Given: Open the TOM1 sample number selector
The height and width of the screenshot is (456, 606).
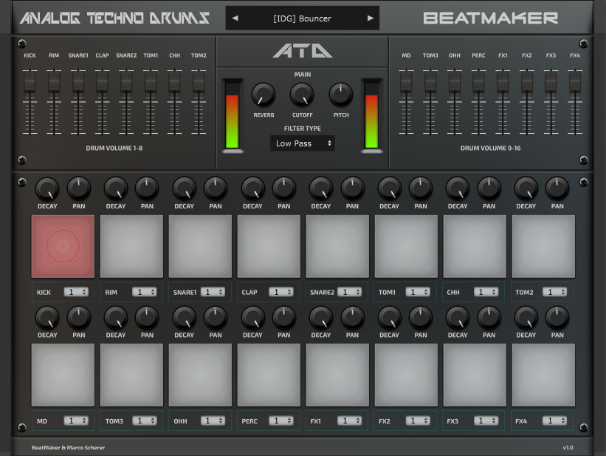Looking at the screenshot, I should [419, 292].
